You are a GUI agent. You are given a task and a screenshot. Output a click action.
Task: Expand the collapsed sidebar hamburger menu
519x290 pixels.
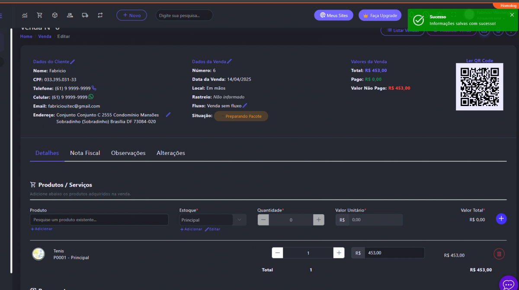coord(1,16)
